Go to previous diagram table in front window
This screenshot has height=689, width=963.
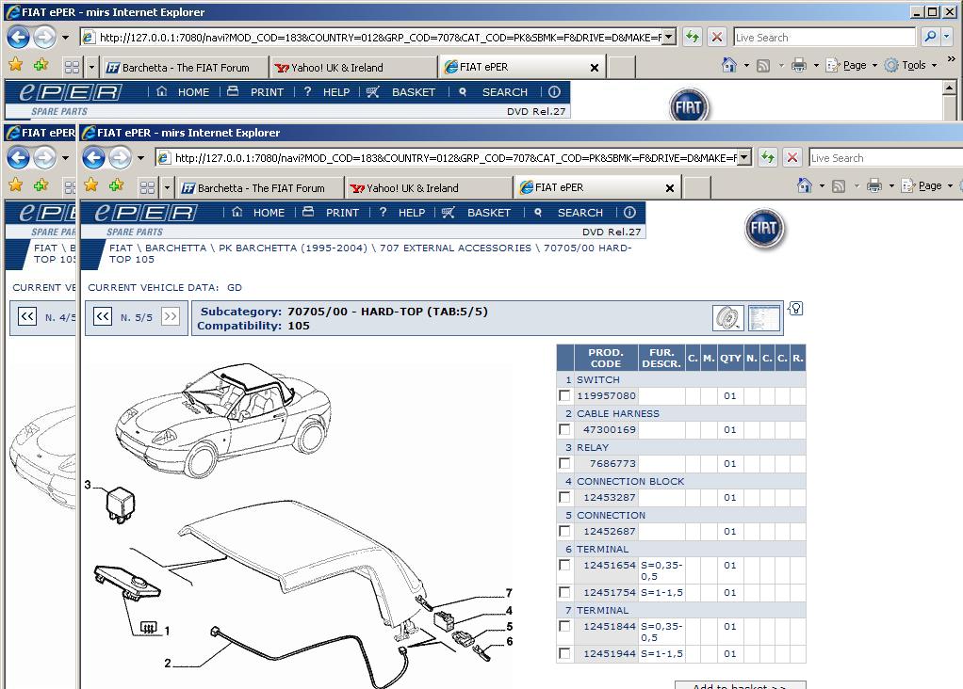point(103,316)
